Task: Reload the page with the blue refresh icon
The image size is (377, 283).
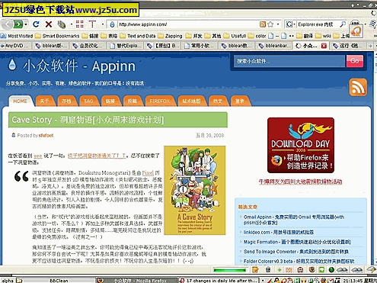Action: pyautogui.click(x=36, y=24)
